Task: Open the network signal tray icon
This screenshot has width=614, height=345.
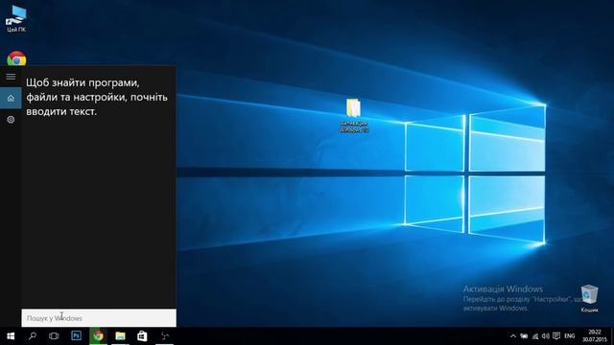Action: click(535, 336)
